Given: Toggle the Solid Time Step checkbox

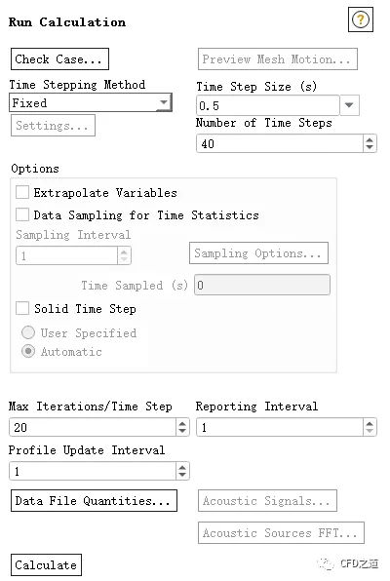Looking at the screenshot, I should tap(22, 308).
